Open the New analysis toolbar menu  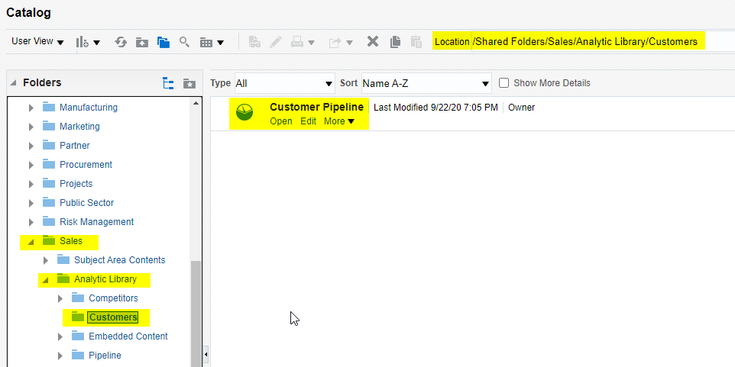[87, 42]
